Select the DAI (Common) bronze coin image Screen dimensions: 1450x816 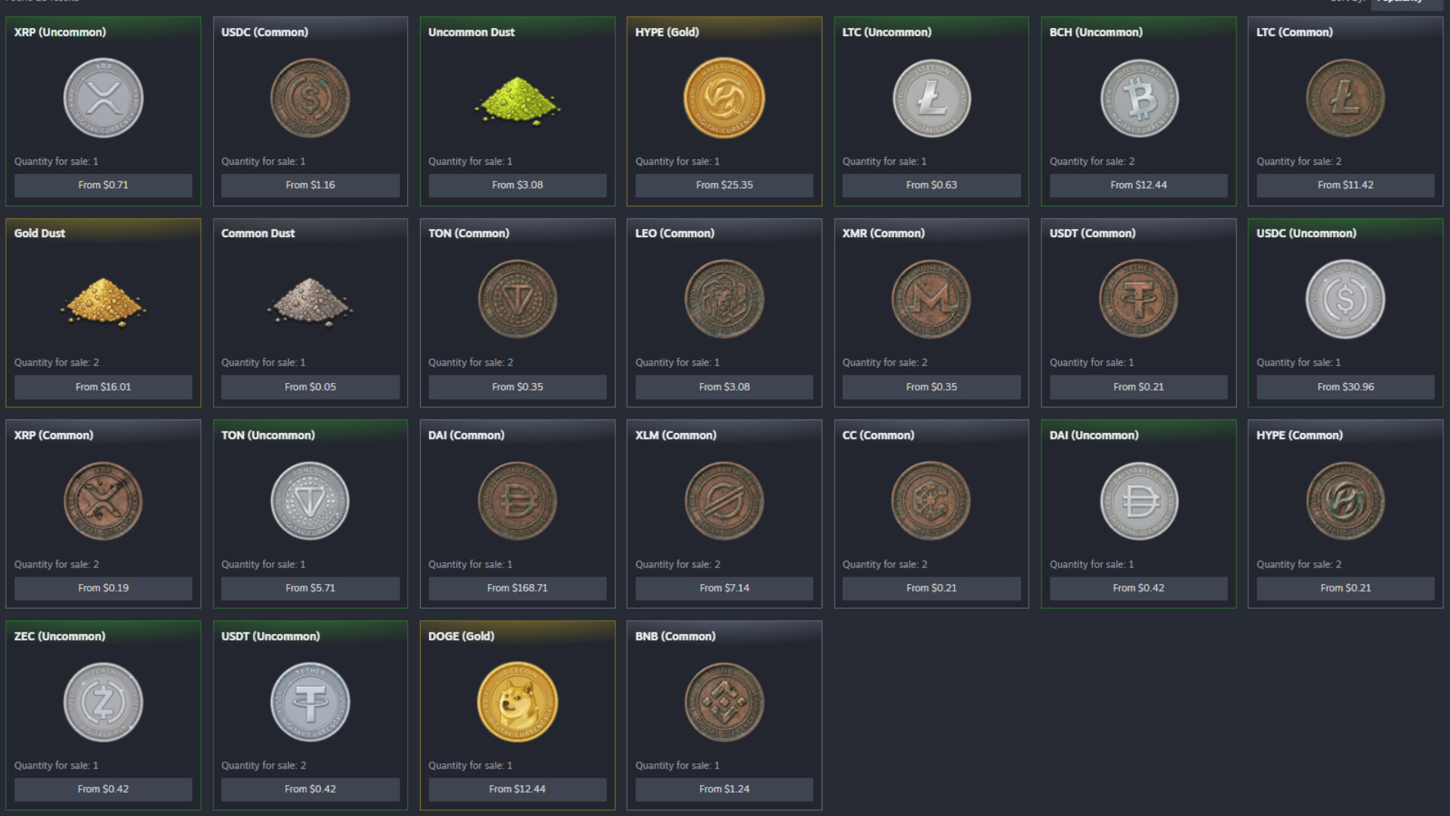click(x=517, y=501)
